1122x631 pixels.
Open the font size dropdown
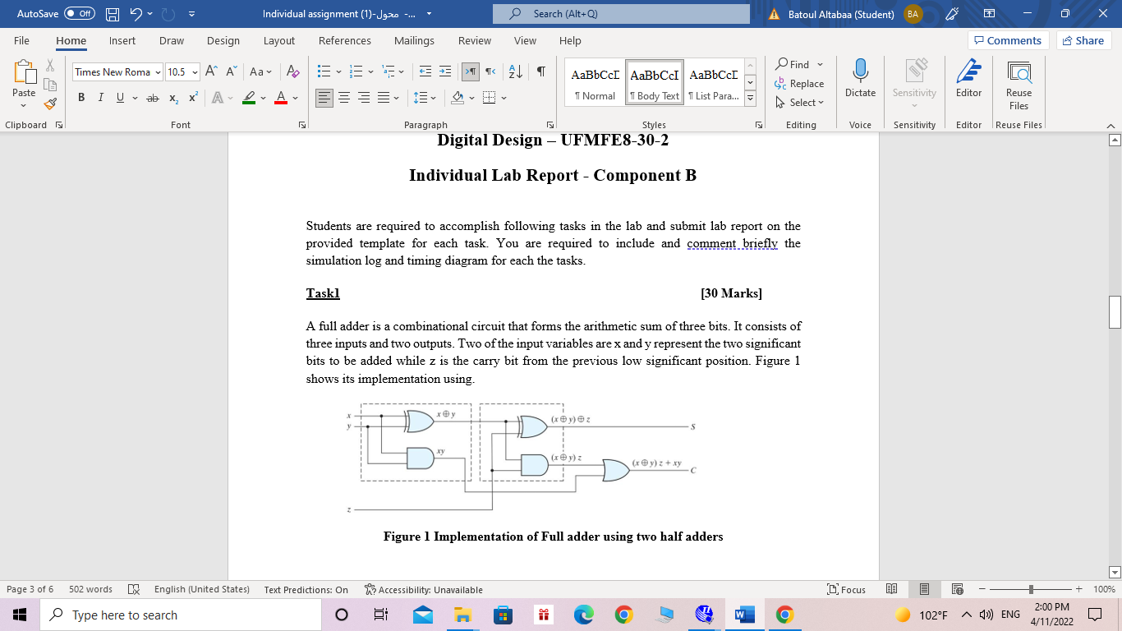coord(195,71)
